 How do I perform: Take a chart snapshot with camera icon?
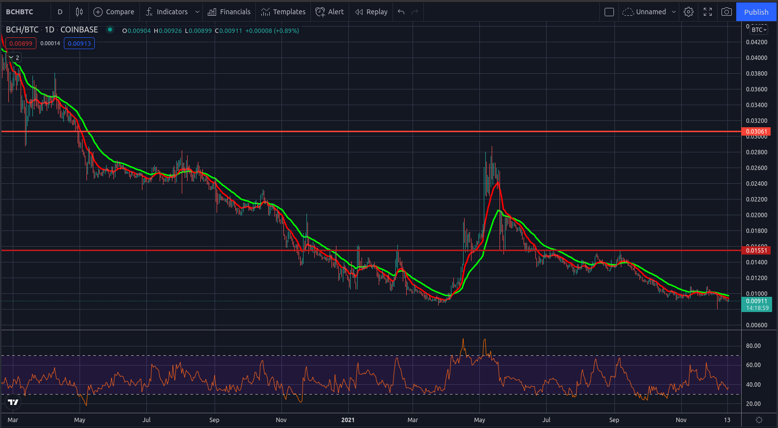(x=726, y=12)
